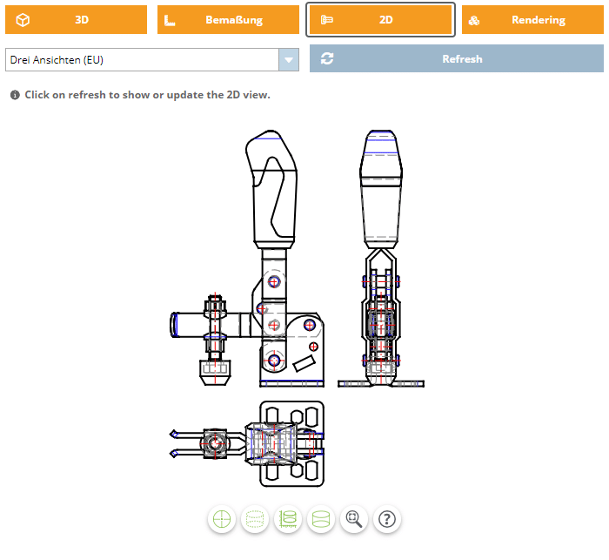The image size is (609, 560).
Task: Switch to the 3D tab
Action: (x=77, y=20)
